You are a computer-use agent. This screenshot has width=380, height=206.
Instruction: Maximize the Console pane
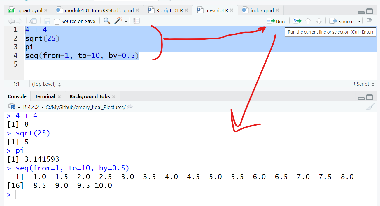(x=370, y=97)
